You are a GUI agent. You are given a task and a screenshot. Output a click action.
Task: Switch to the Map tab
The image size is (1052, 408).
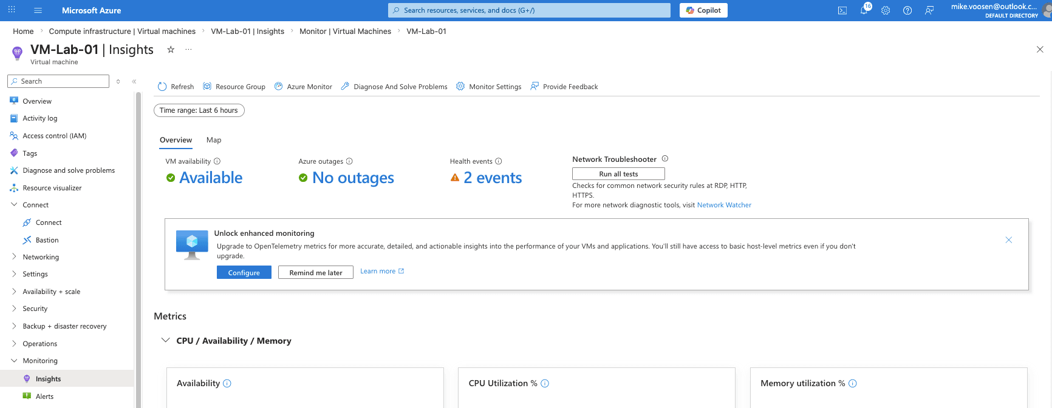tap(214, 140)
